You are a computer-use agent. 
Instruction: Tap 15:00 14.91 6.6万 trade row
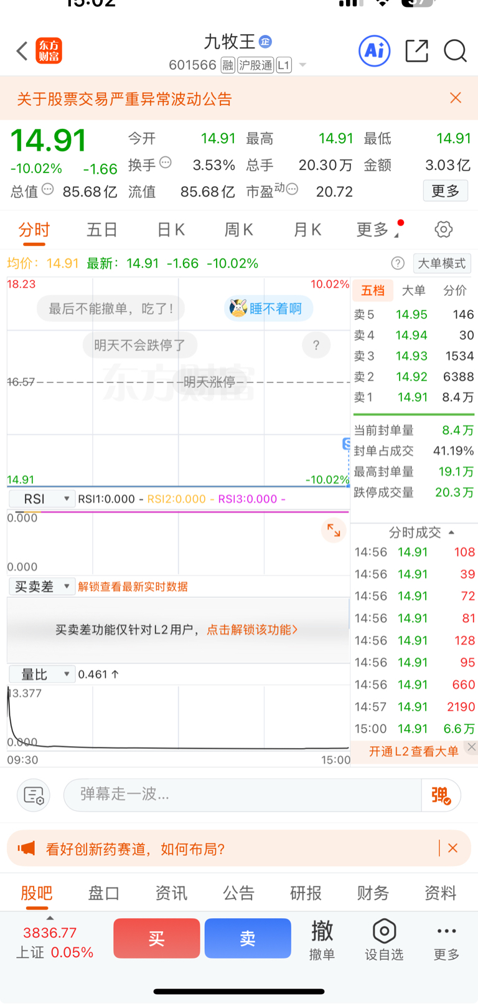tap(415, 729)
